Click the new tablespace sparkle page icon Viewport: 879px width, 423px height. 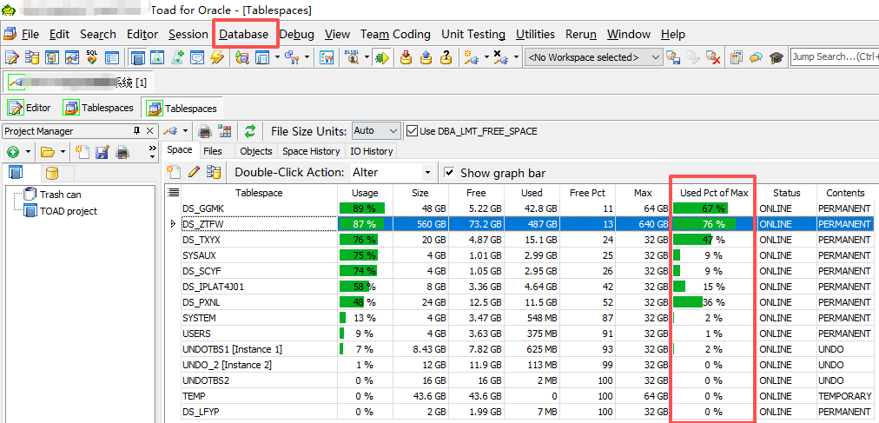coord(175,172)
